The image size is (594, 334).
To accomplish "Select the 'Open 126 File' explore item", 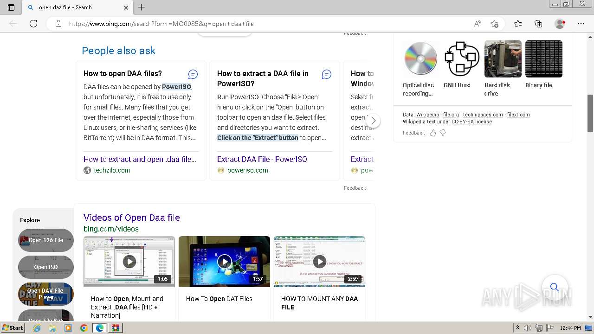I will point(46,240).
